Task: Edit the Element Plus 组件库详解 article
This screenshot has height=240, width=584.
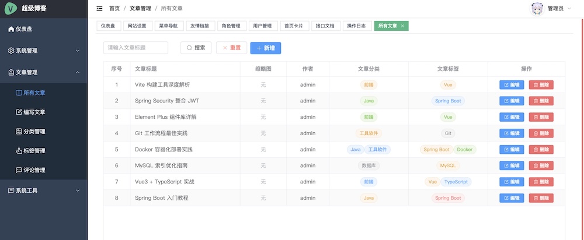Action: tap(512, 117)
